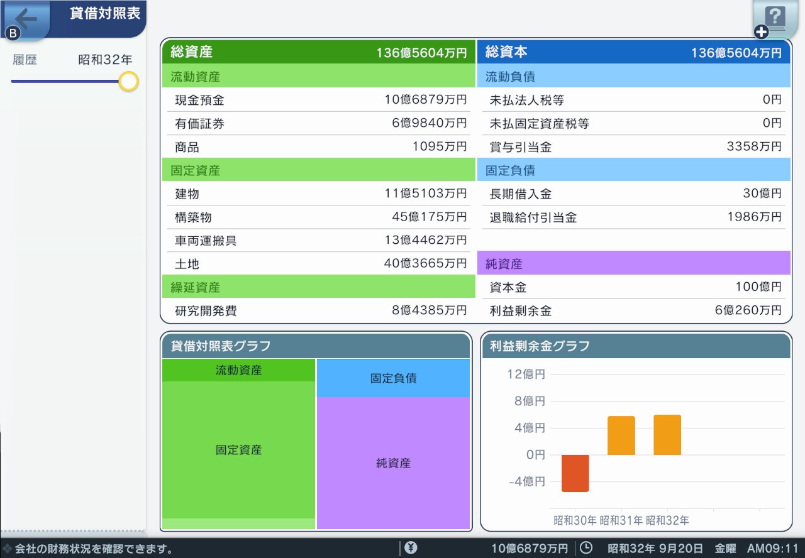
Task: Click the 繰延資産 section header
Action: click(319, 287)
